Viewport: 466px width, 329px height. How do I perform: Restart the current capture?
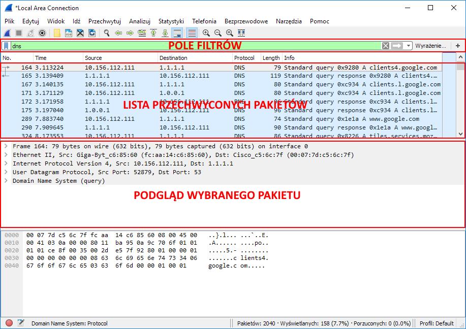[x=30, y=33]
